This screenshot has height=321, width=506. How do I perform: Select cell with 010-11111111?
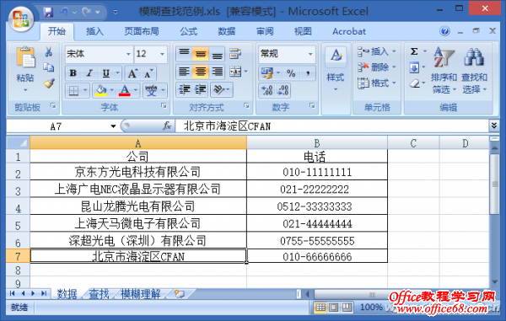(317, 172)
